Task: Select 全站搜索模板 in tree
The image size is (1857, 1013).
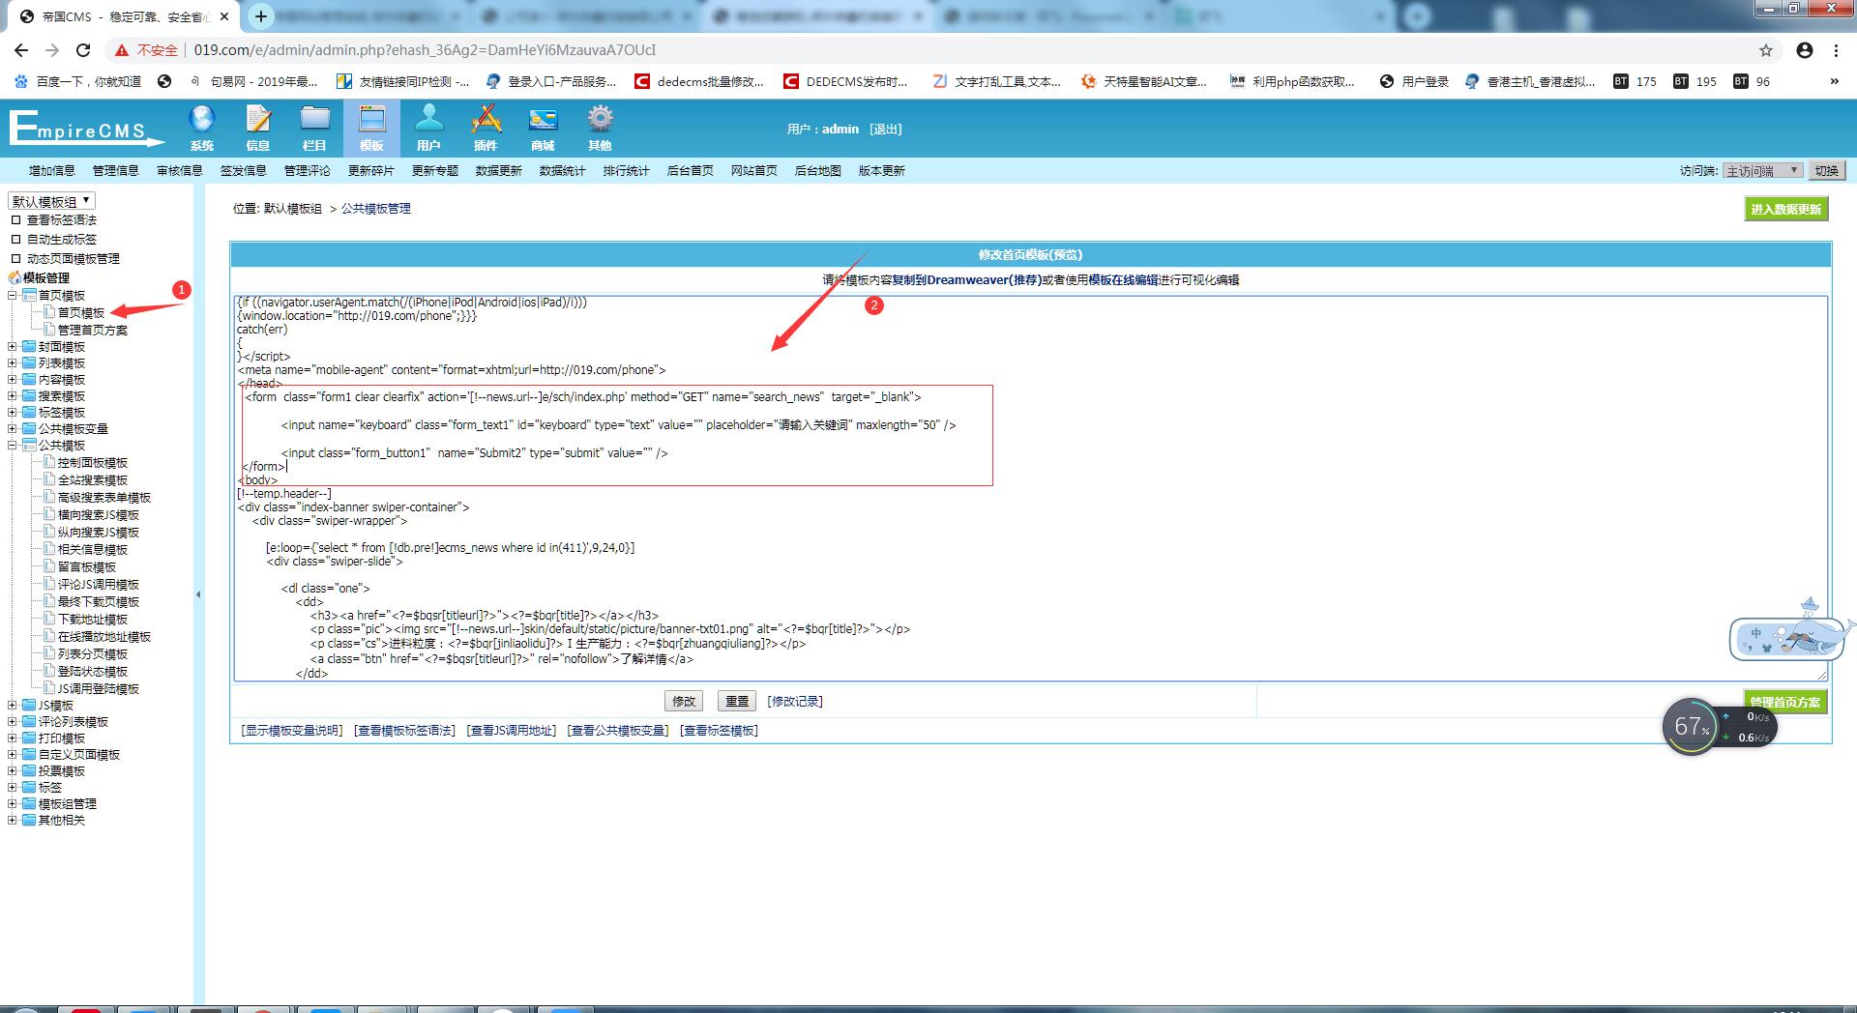Action: pyautogui.click(x=93, y=480)
